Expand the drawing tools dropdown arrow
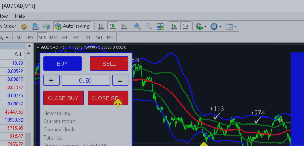The image size is (304, 146). tap(7, 37)
